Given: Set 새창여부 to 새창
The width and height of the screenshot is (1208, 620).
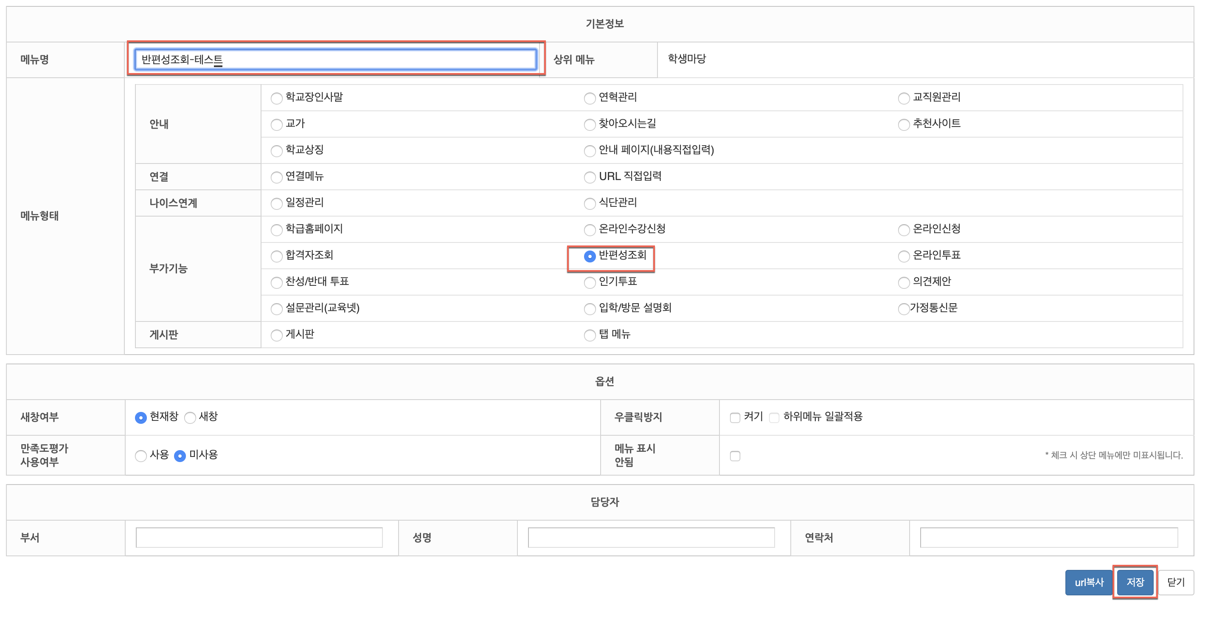Looking at the screenshot, I should coord(190,418).
